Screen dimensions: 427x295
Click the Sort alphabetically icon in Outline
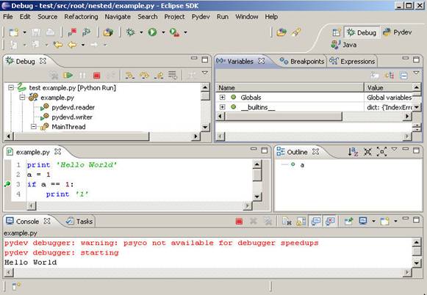coord(353,152)
